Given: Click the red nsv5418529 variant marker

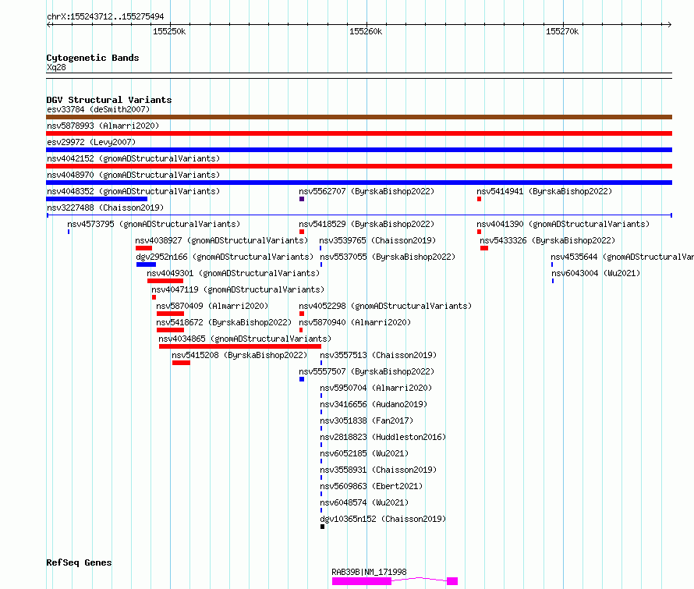Looking at the screenshot, I should (x=302, y=232).
